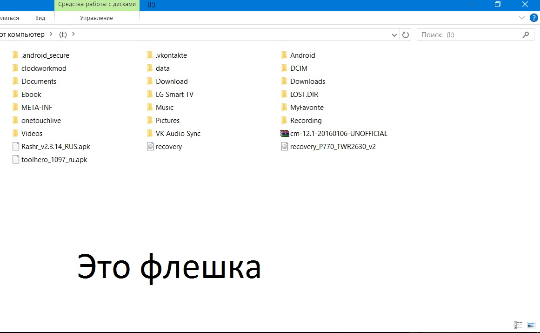
Task: Select the clockworkmod folder
Action: click(44, 68)
